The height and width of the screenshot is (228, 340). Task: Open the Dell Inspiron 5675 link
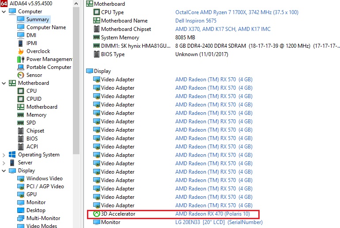pyautogui.click(x=196, y=21)
